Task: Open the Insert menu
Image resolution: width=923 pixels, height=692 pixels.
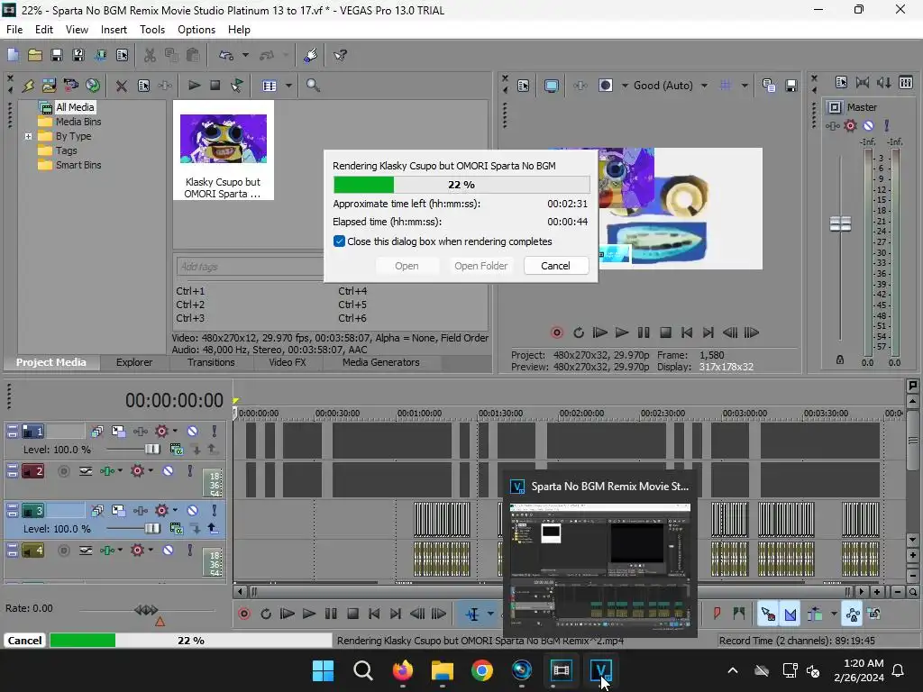Action: tap(114, 30)
